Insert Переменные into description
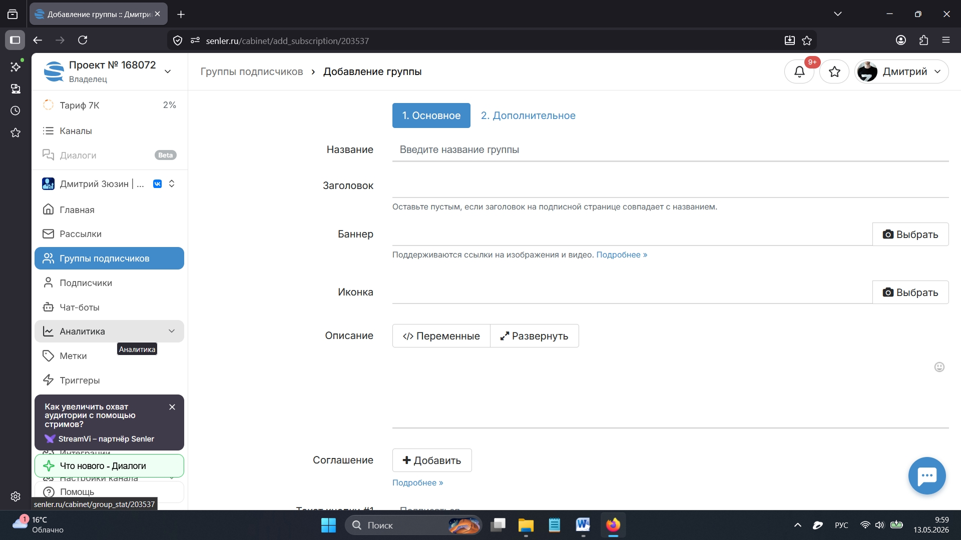This screenshot has width=961, height=540. tap(441, 335)
